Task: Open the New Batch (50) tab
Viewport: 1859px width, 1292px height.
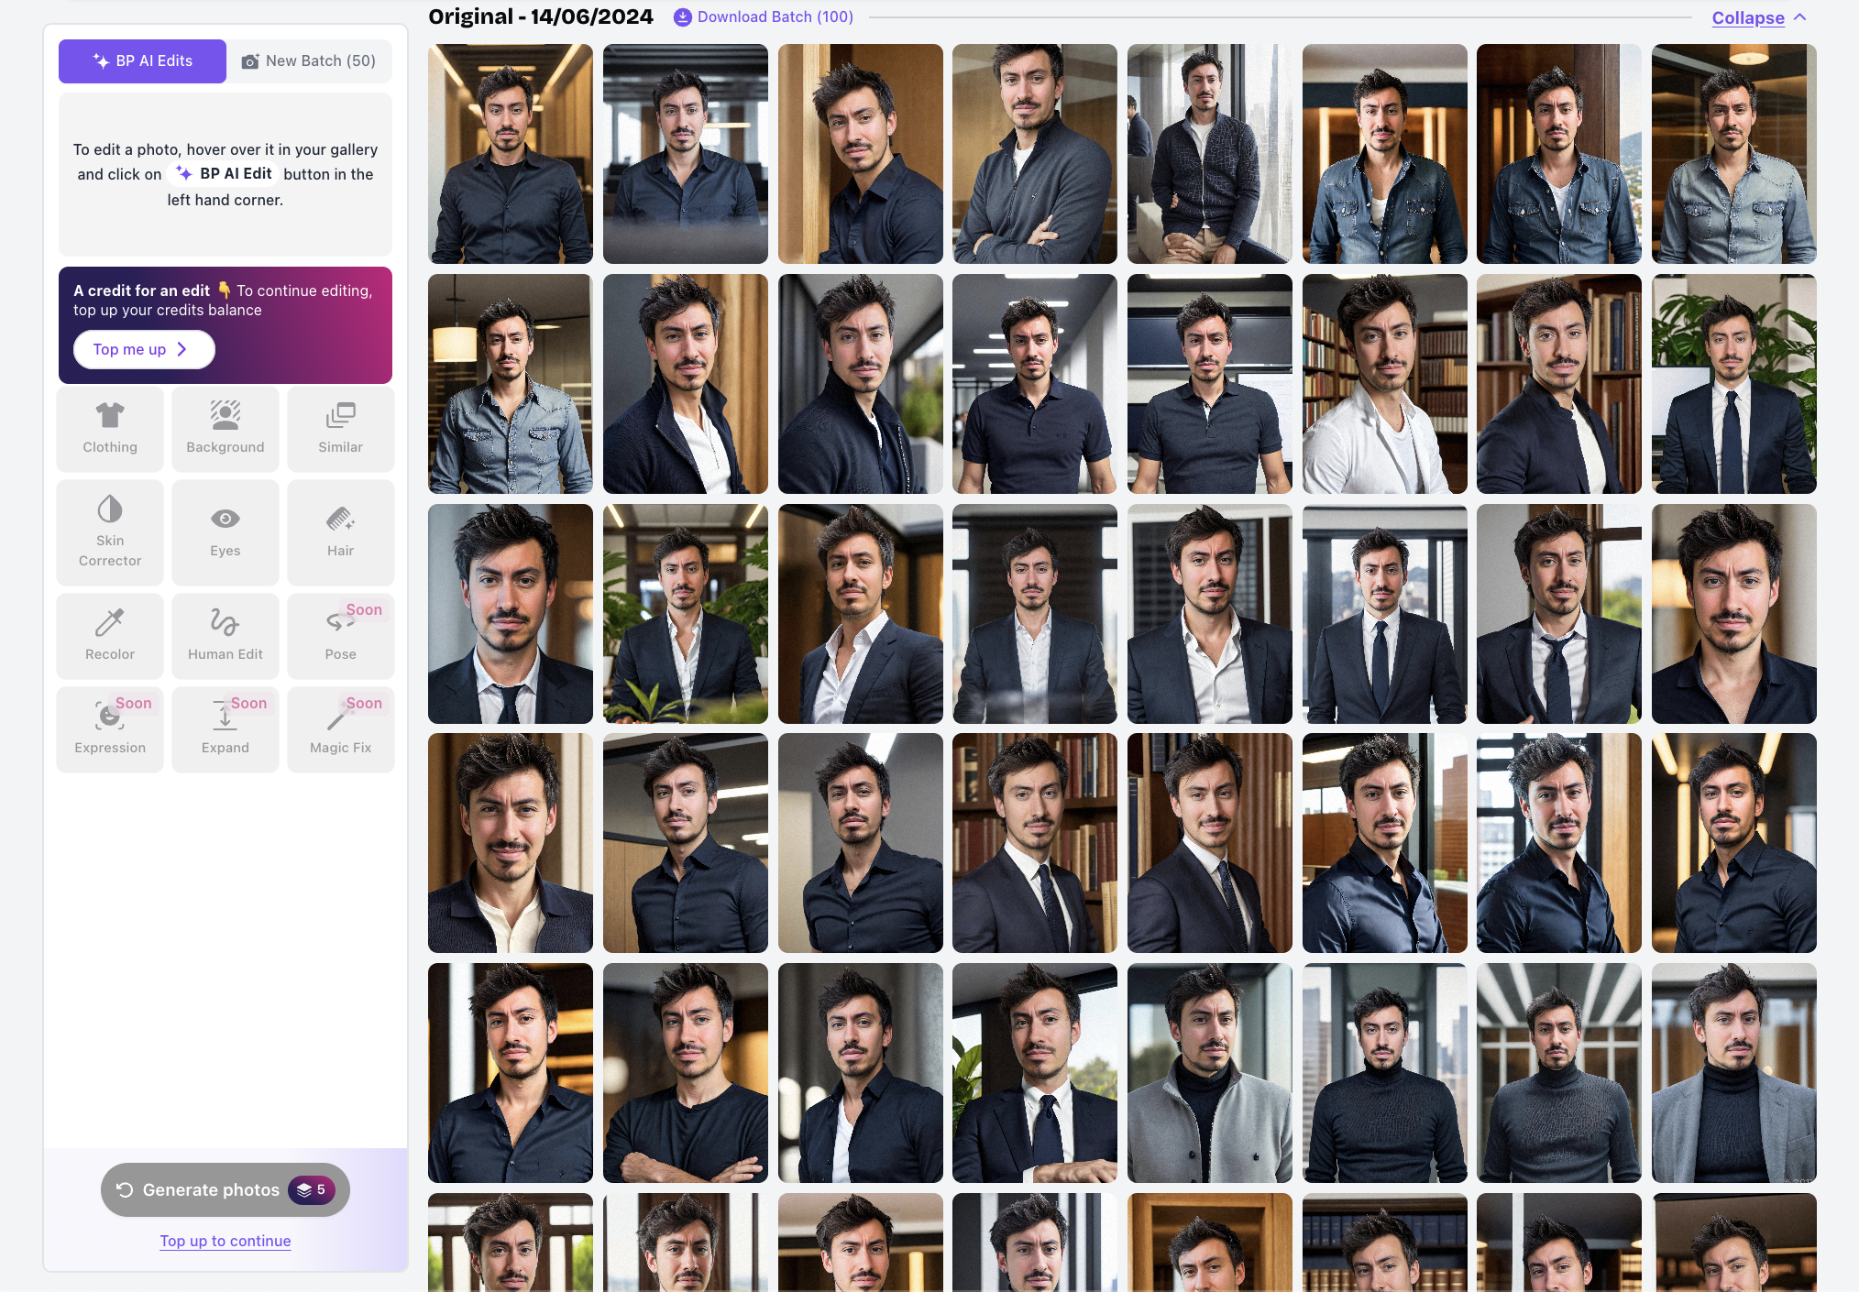Action: click(310, 60)
